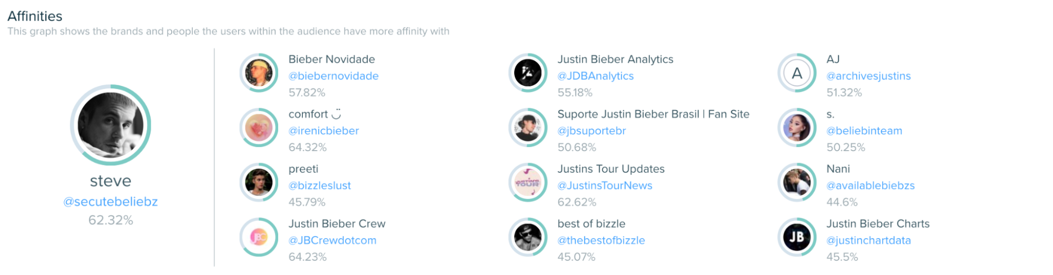This screenshot has width=1053, height=275.
Task: Click the comfort account's pink avatar
Action: click(x=259, y=127)
